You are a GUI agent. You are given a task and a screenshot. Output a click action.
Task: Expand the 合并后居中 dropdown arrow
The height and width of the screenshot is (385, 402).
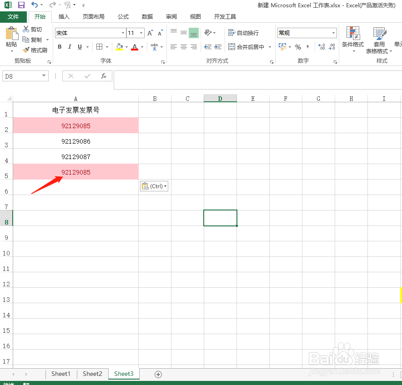pyautogui.click(x=270, y=47)
